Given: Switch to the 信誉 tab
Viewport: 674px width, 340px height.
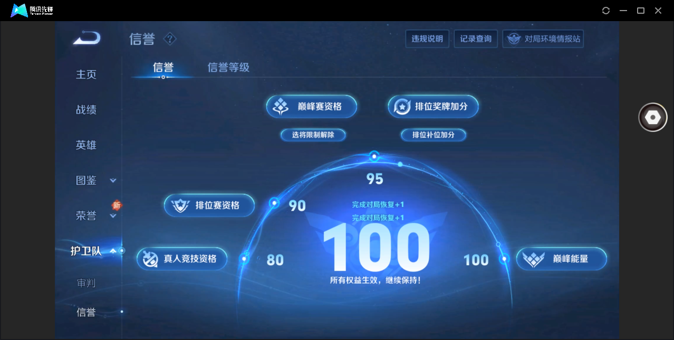Looking at the screenshot, I should click(163, 68).
